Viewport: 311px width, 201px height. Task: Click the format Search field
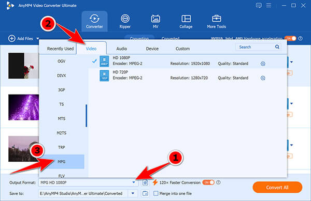[256, 47]
